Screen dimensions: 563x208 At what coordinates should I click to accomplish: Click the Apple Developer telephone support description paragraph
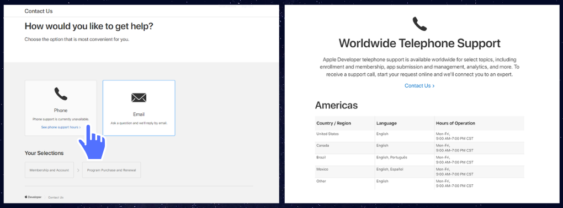(419, 67)
